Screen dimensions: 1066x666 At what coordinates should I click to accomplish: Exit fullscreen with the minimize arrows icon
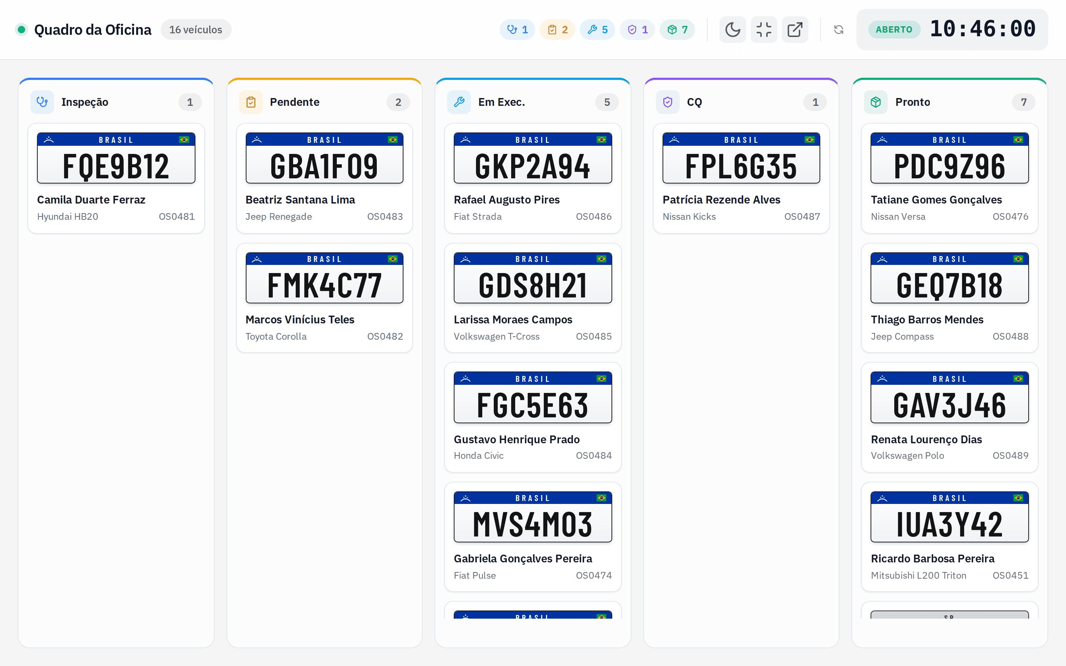pyautogui.click(x=764, y=30)
